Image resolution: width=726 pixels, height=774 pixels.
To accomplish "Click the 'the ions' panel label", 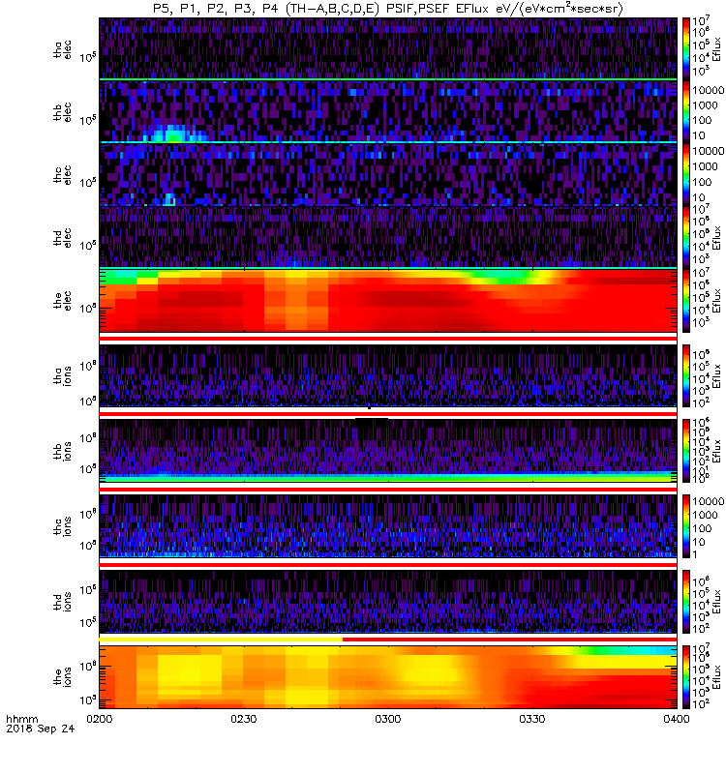I will click(x=63, y=676).
